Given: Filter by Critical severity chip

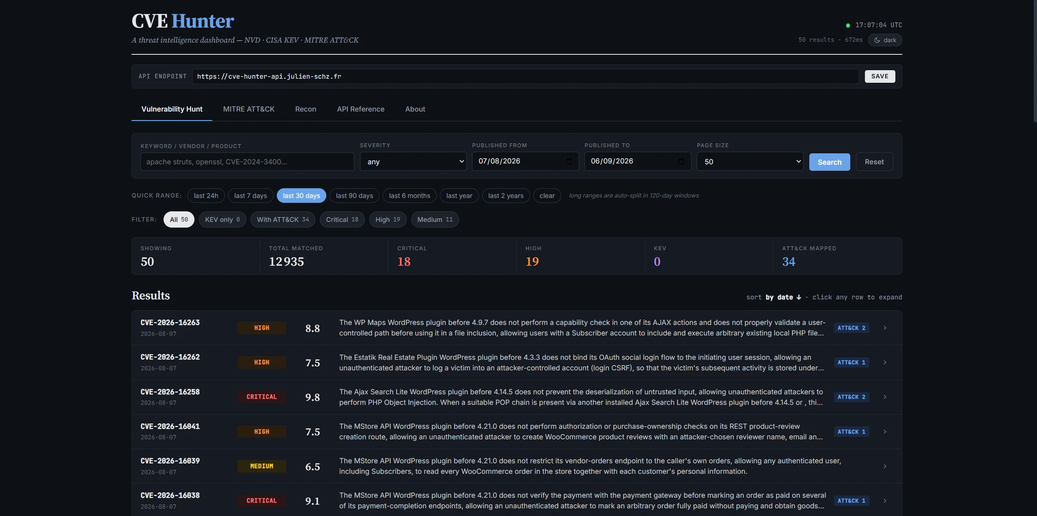Looking at the screenshot, I should [x=342, y=219].
